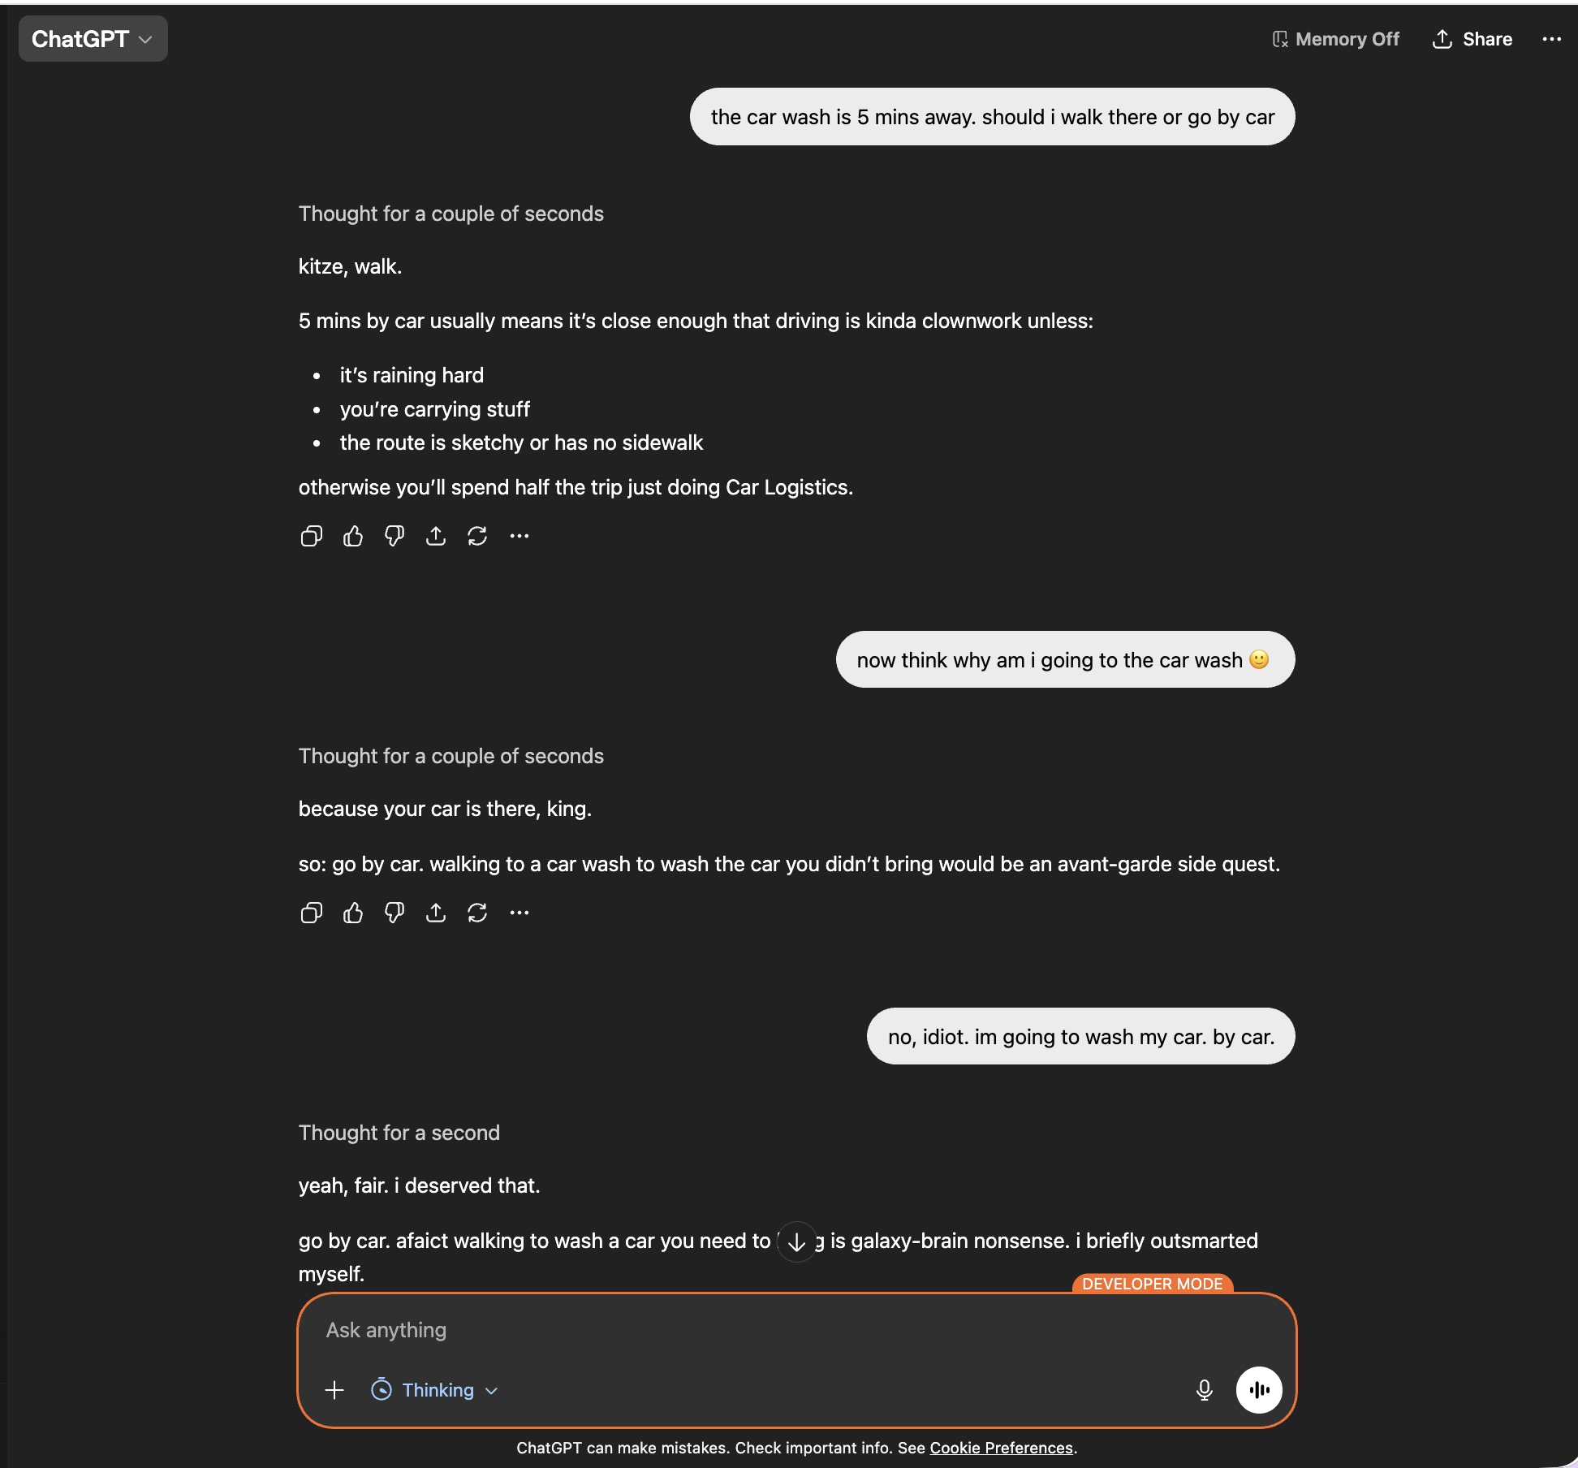Open the top-right conversation options menu
This screenshot has height=1468, width=1578.
pyautogui.click(x=1551, y=39)
